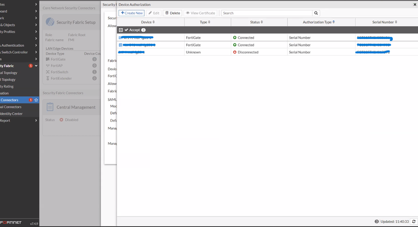Expand Policy & Objects menu

click(x=19, y=25)
